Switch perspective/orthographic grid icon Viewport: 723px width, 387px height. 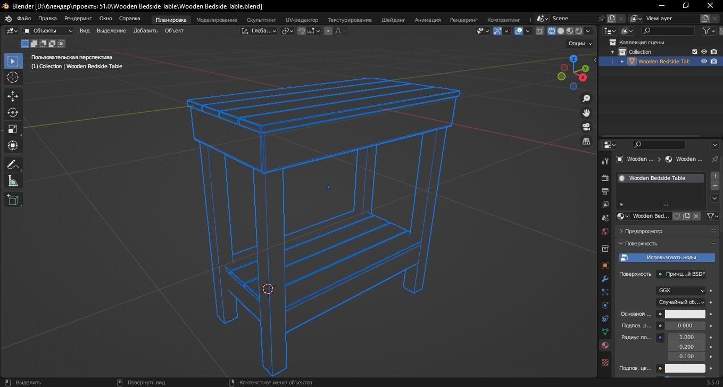coord(586,141)
